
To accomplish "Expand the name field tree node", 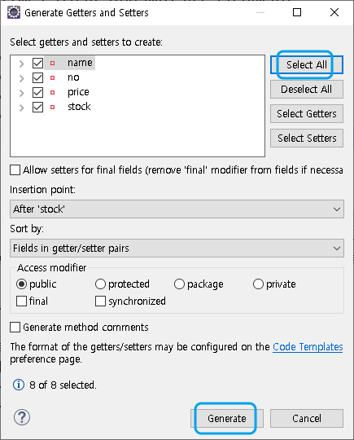I will (x=22, y=64).
